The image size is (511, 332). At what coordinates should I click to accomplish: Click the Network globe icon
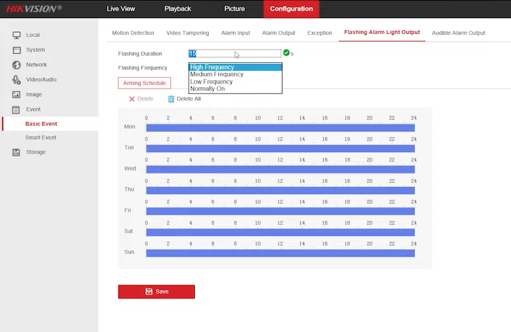16,65
